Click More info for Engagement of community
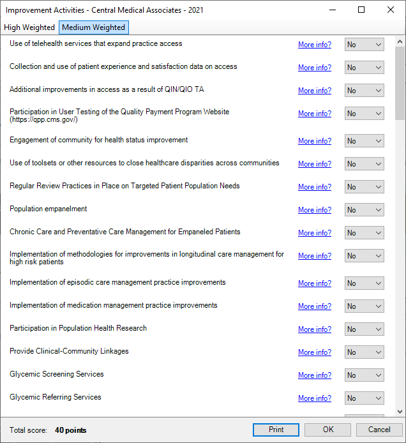 click(315, 141)
